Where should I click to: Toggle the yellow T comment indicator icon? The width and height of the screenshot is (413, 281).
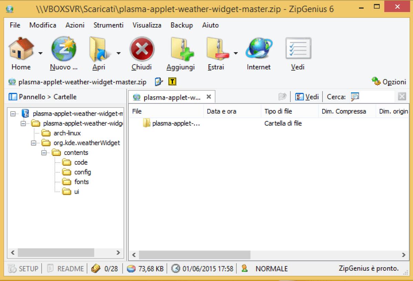coord(172,82)
